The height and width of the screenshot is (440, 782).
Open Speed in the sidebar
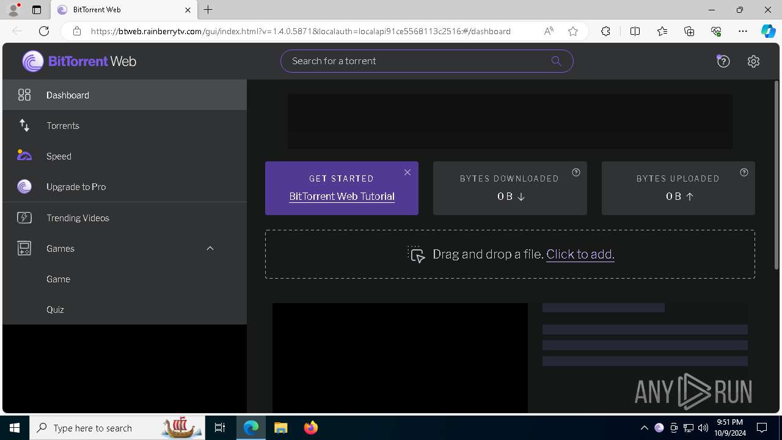125,156
